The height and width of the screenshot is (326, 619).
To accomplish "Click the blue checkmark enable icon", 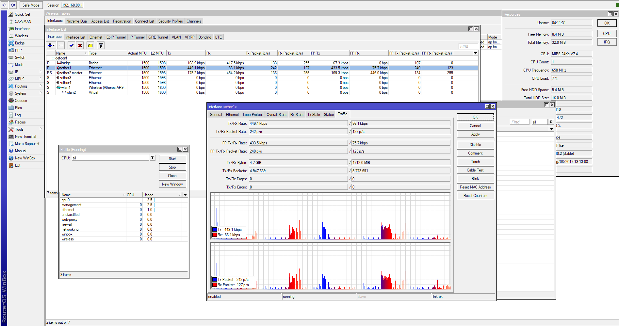I will pyautogui.click(x=72, y=45).
